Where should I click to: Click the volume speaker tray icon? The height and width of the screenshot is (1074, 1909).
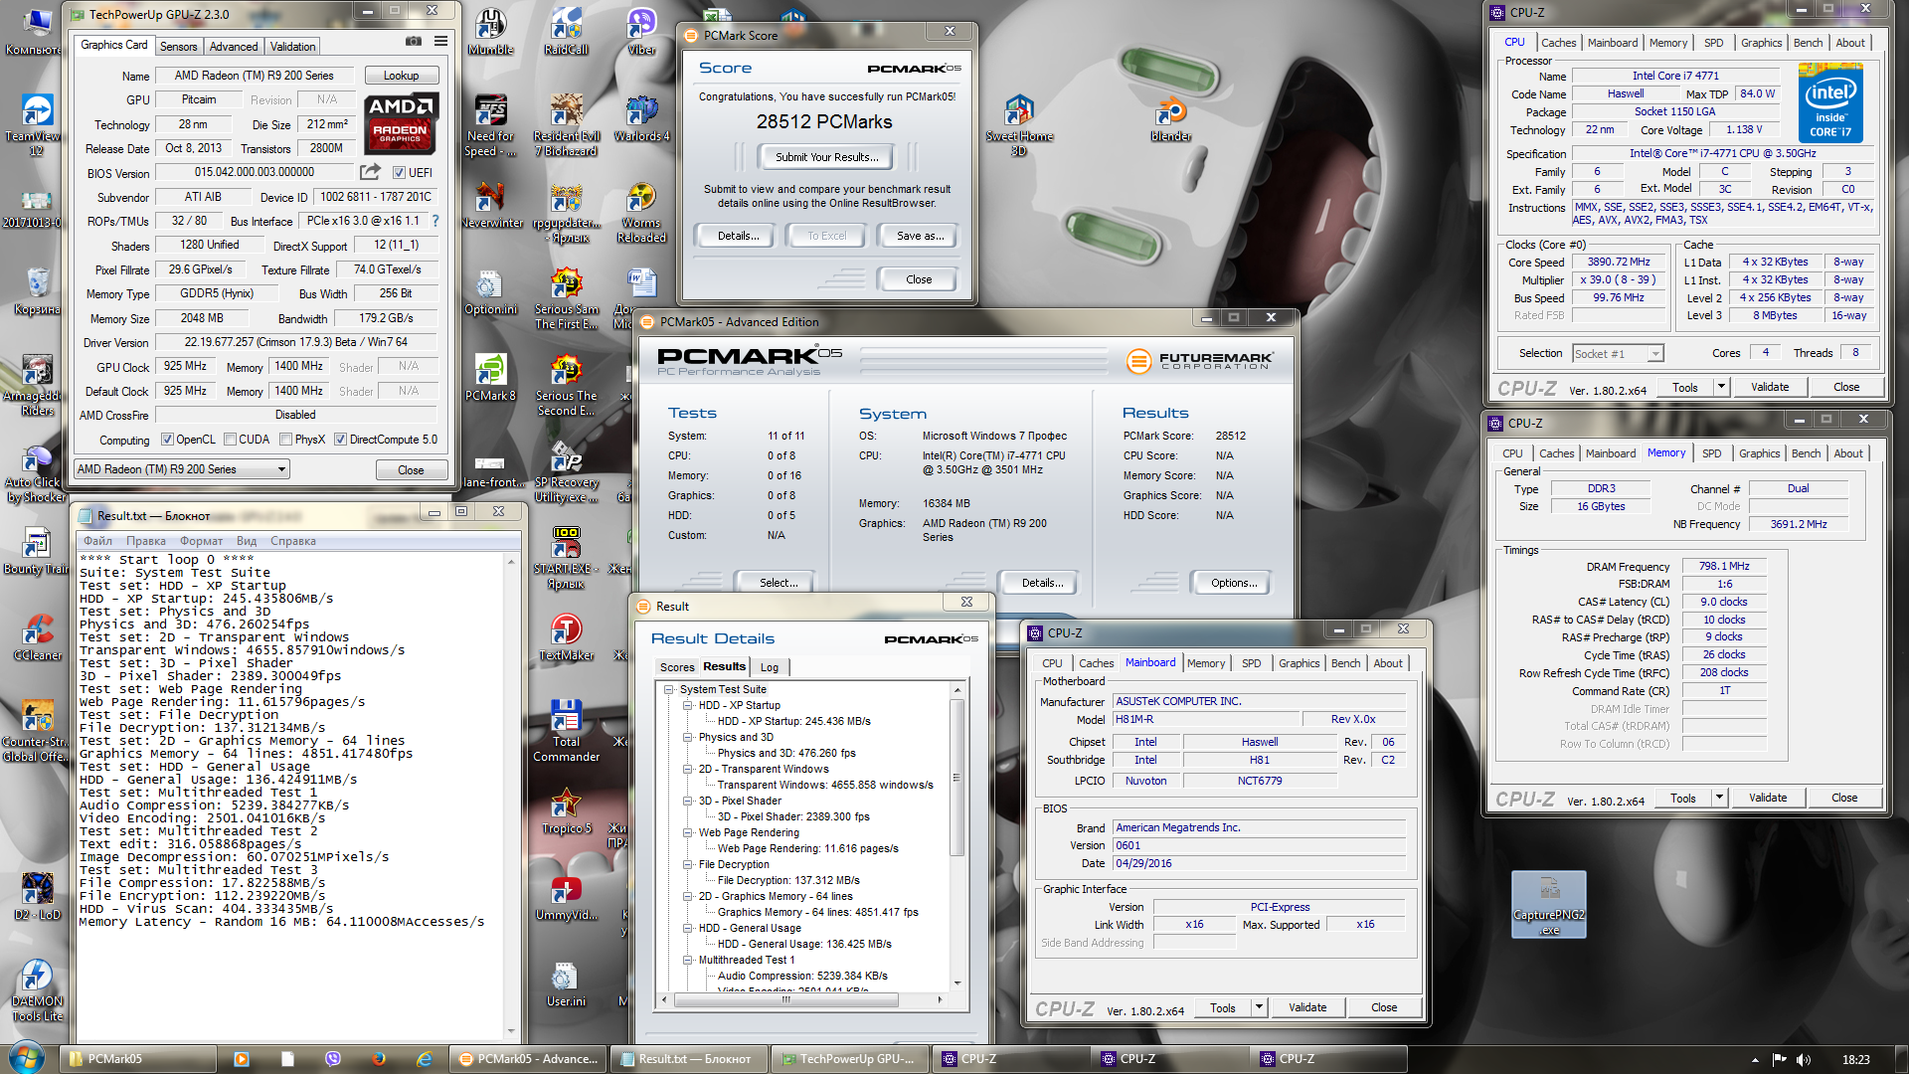tap(1804, 1060)
